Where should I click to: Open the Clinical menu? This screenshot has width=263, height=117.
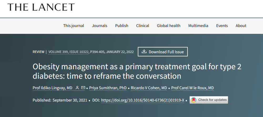pyautogui.click(x=143, y=26)
